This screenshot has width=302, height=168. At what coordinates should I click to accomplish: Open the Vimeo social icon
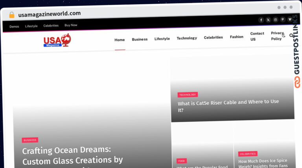click(290, 19)
